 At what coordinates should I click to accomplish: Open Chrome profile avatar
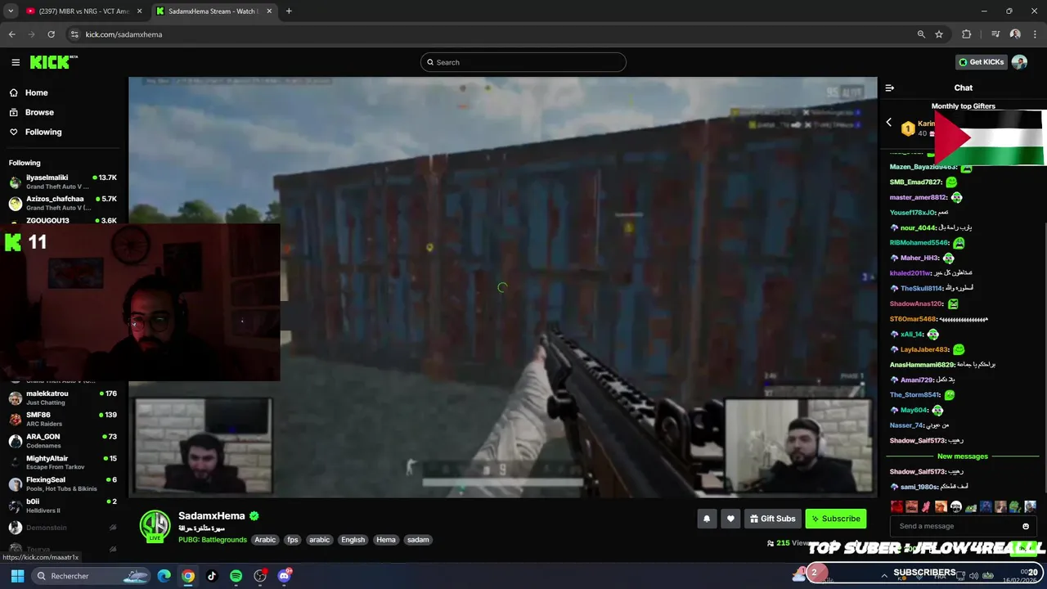(x=1015, y=34)
